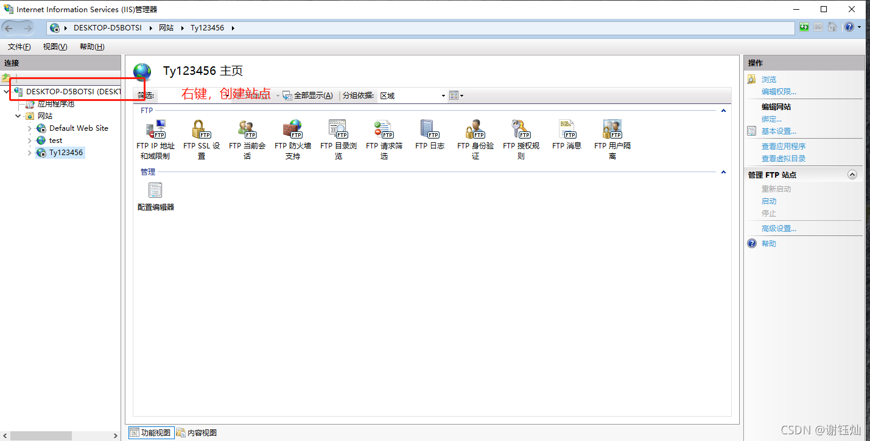Expand the test site node

(30, 141)
